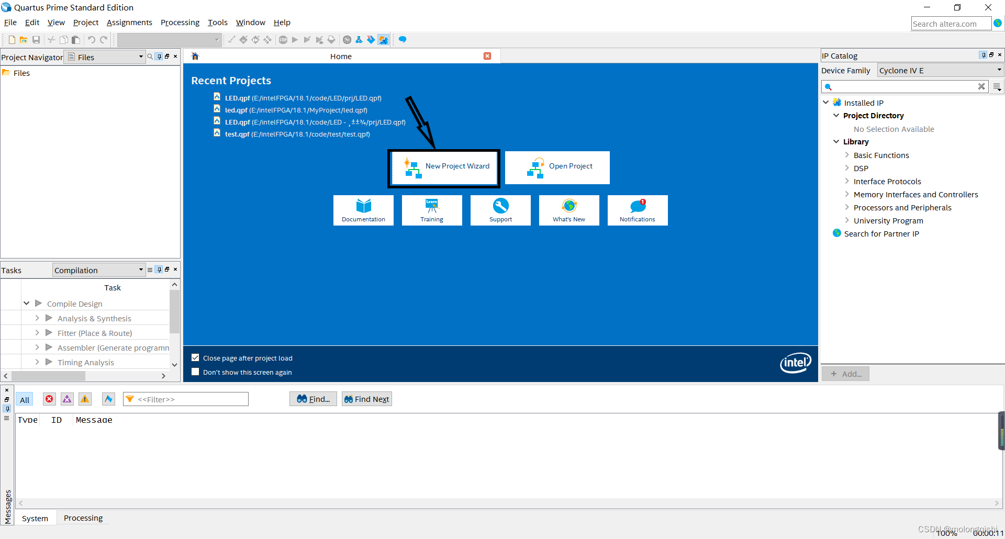Click the speech bubble icon in toolbar
Viewport: 1005px width, 539px height.
403,40
